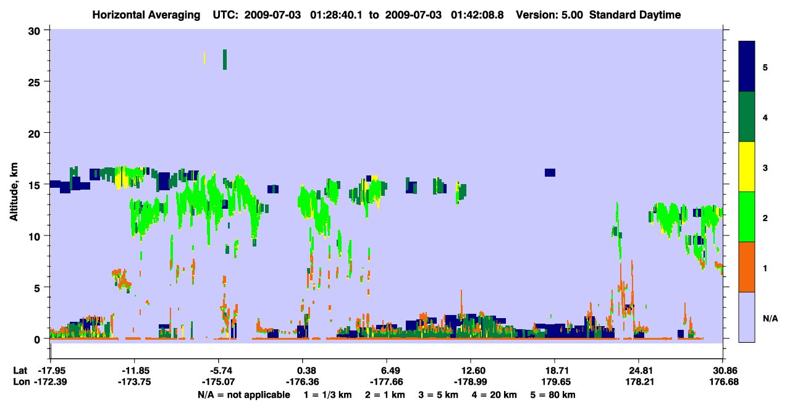
Task: Click the '1 = 1/3 km' legend note
Action: coord(329,395)
